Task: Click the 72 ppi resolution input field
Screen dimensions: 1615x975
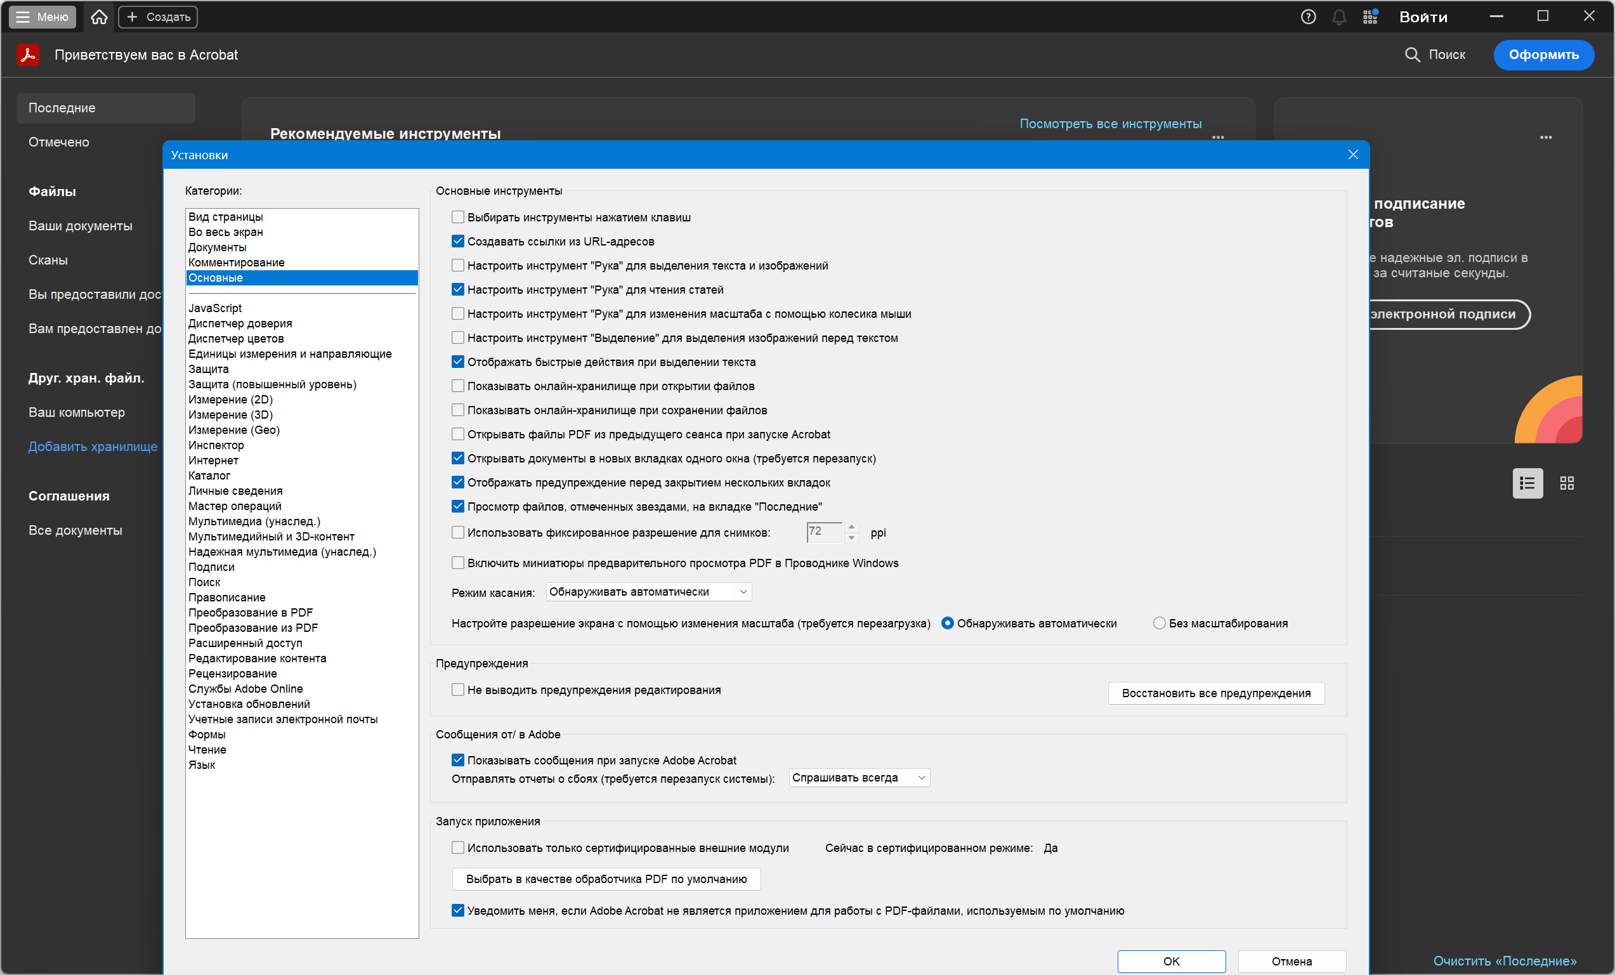Action: coord(823,532)
